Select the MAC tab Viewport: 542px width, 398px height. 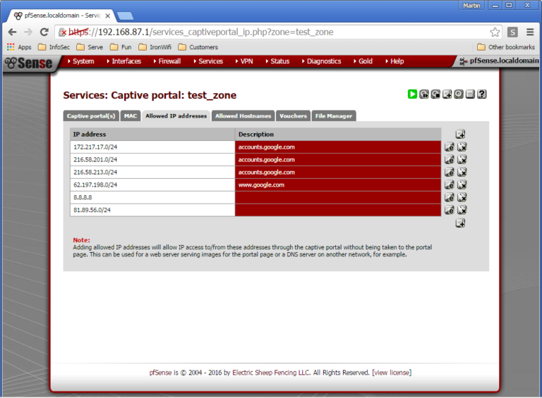click(x=131, y=116)
